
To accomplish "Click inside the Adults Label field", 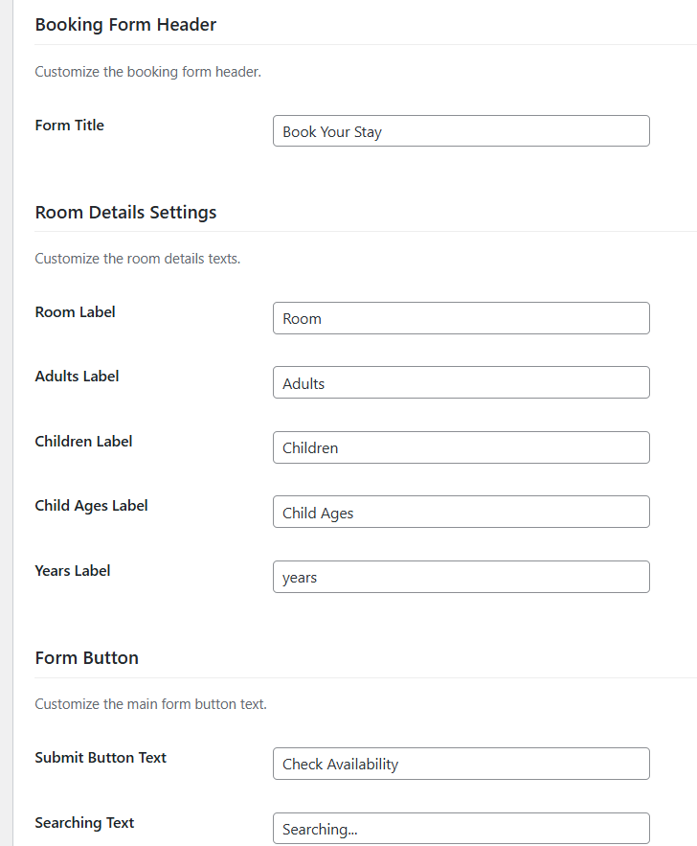I will tap(461, 382).
